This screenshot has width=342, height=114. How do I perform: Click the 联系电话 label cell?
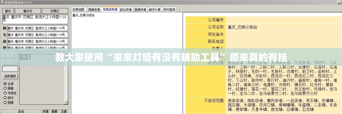(x=206, y=41)
